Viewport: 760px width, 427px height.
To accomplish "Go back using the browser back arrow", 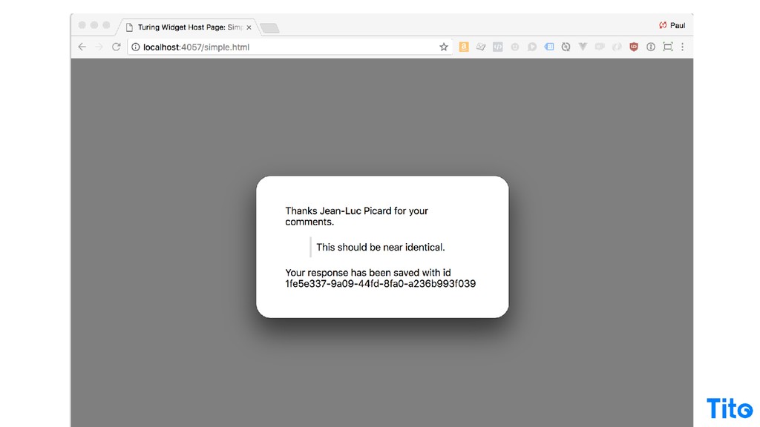I will click(x=82, y=47).
